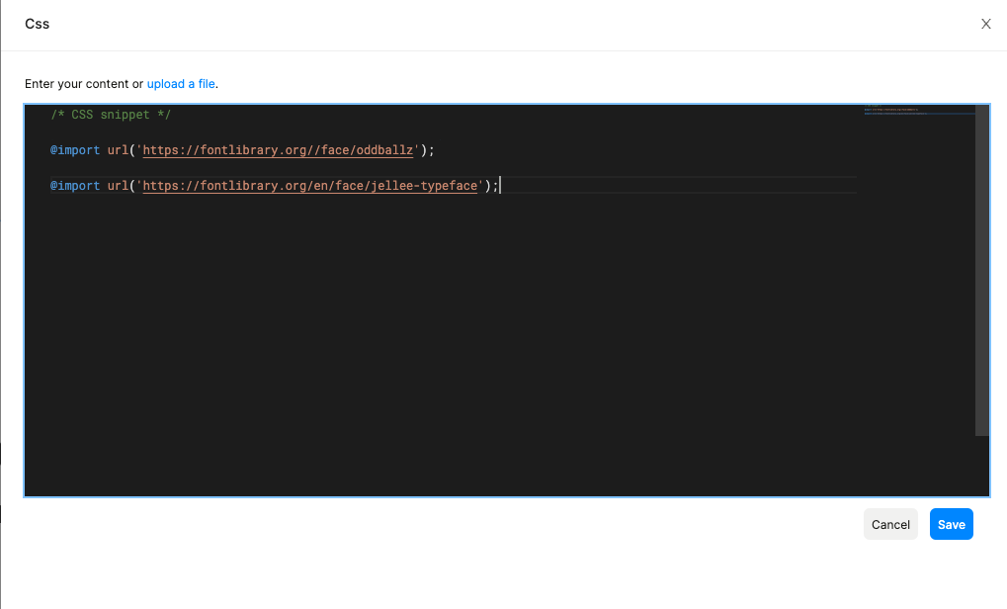Place cursor after the jellee-typeface import semicolon
Screen dimensions: 1007x609
pos(501,186)
